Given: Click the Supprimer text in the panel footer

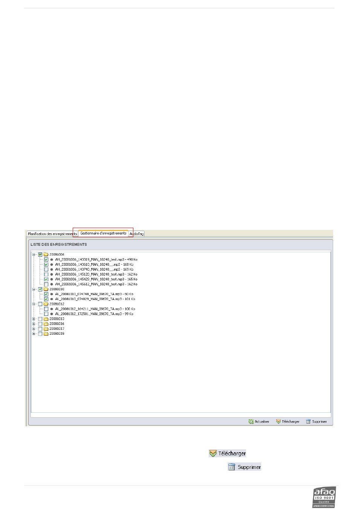Looking at the screenshot, I should tap(319, 421).
